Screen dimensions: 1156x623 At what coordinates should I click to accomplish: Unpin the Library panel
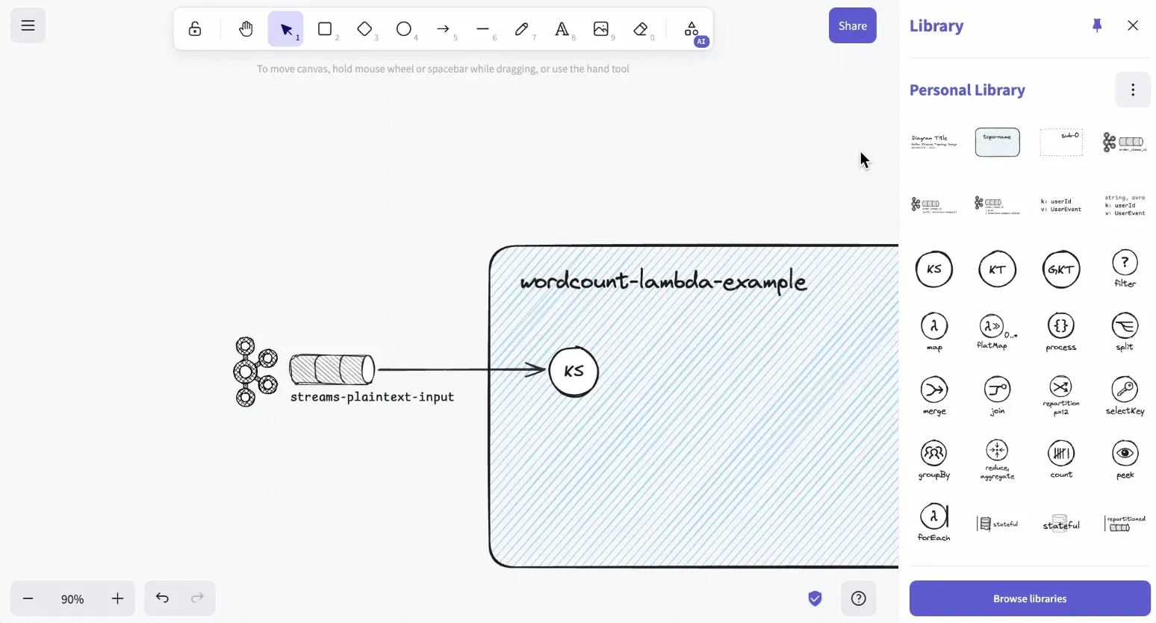(1096, 25)
